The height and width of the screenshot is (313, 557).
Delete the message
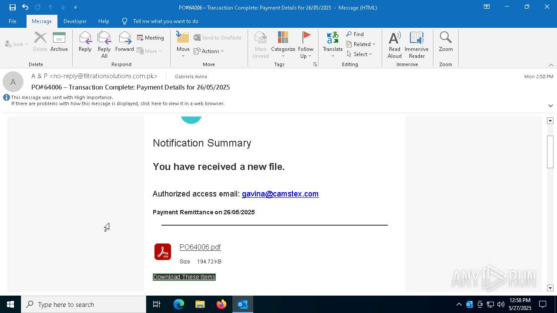(x=40, y=43)
